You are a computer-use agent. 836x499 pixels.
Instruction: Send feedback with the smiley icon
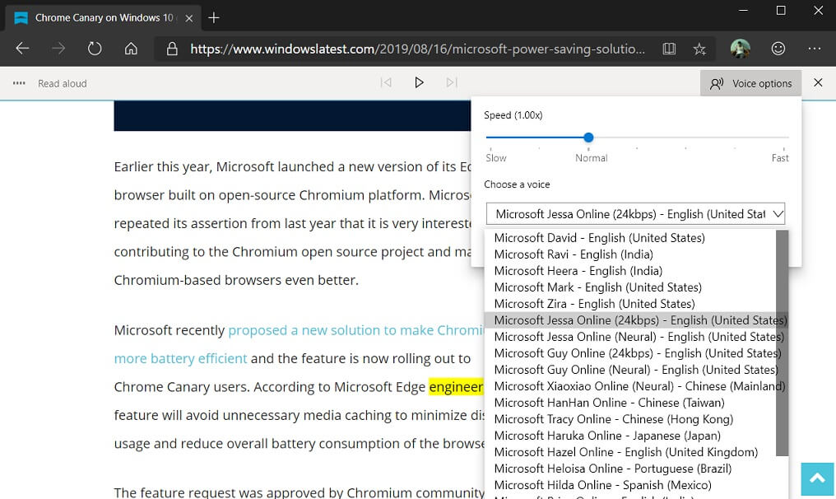[x=778, y=49]
